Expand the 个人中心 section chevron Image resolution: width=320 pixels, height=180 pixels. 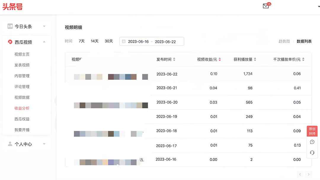(x=44, y=144)
